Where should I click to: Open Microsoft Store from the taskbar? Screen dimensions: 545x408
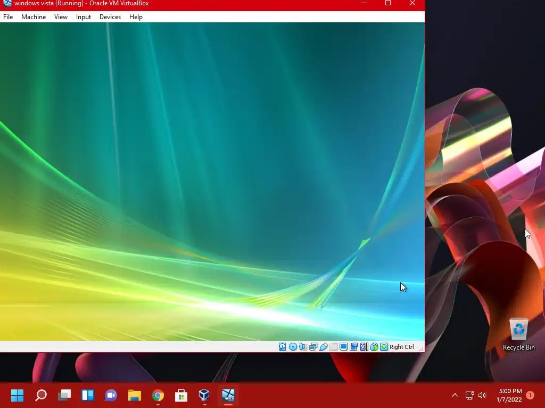181,395
